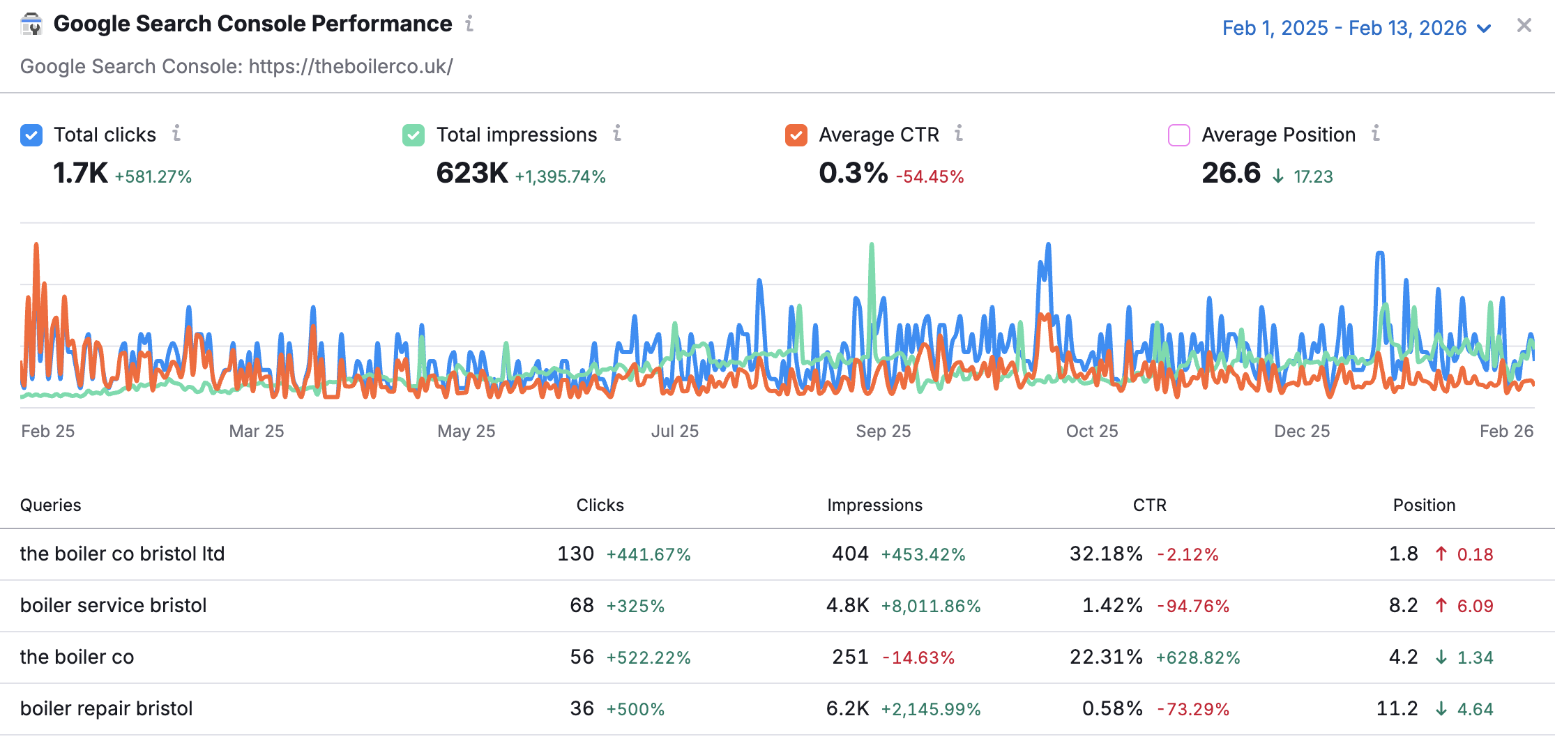
Task: Disable the Average CTR checkbox
Action: (796, 135)
